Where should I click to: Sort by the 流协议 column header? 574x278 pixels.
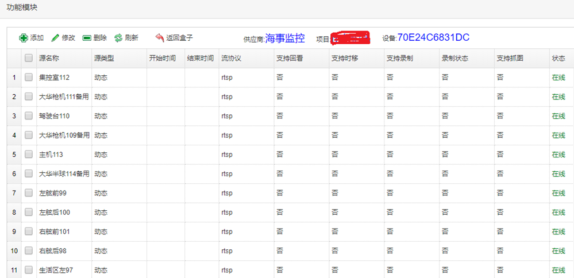point(232,59)
